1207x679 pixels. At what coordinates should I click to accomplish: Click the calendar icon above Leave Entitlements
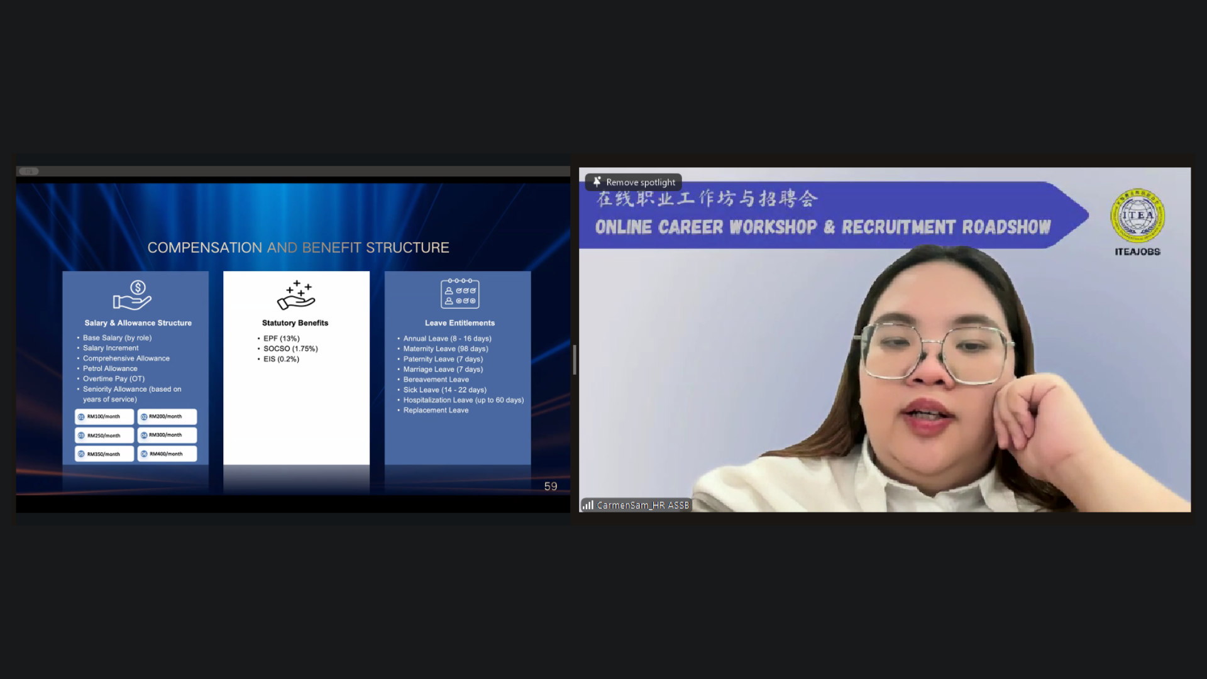coord(460,294)
